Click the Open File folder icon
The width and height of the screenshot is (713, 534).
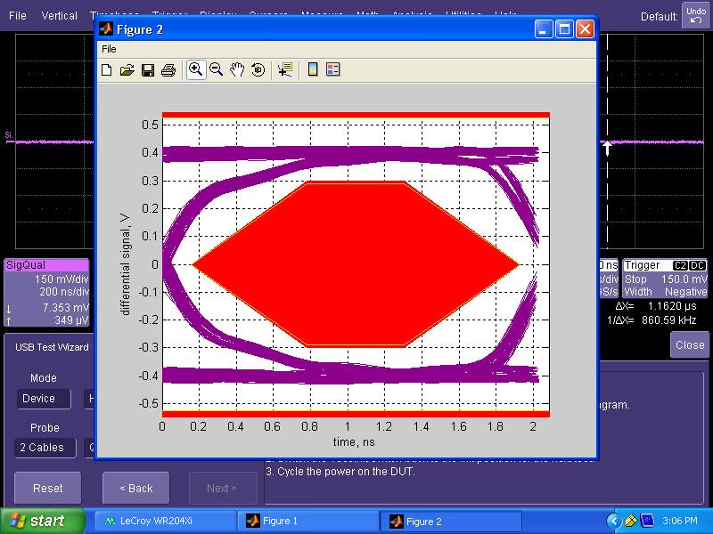click(127, 70)
